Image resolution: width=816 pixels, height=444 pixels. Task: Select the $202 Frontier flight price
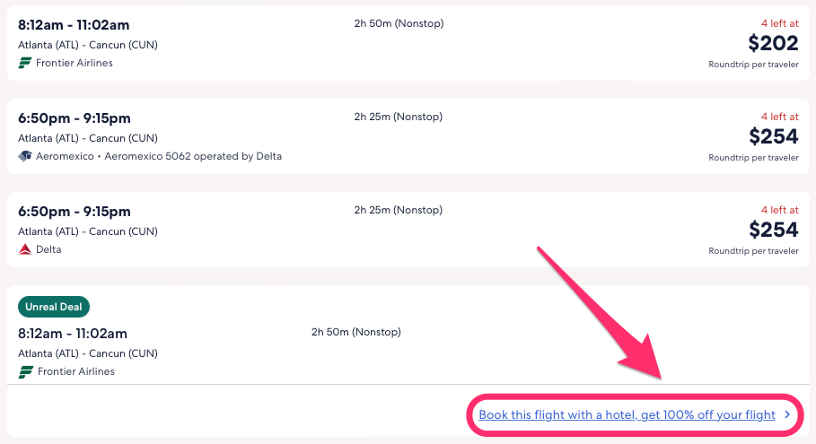pos(773,43)
